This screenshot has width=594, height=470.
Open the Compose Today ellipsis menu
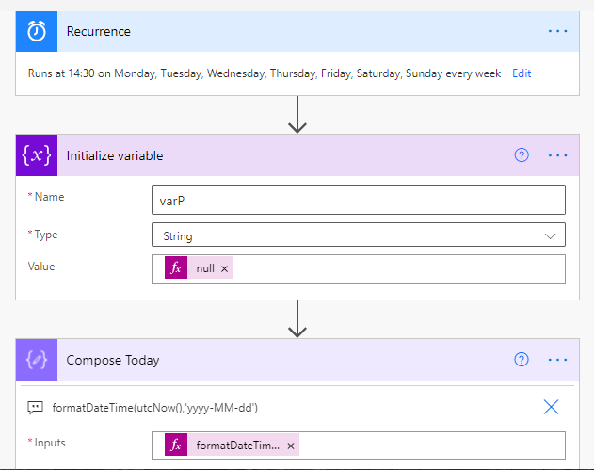click(558, 360)
